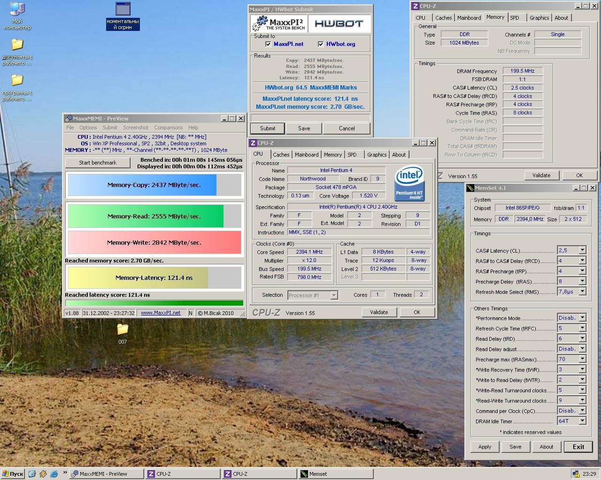Screen dimensions: 601x480
Task: Click the CPU-Z Z icon in CPU window title
Action: click(253, 143)
